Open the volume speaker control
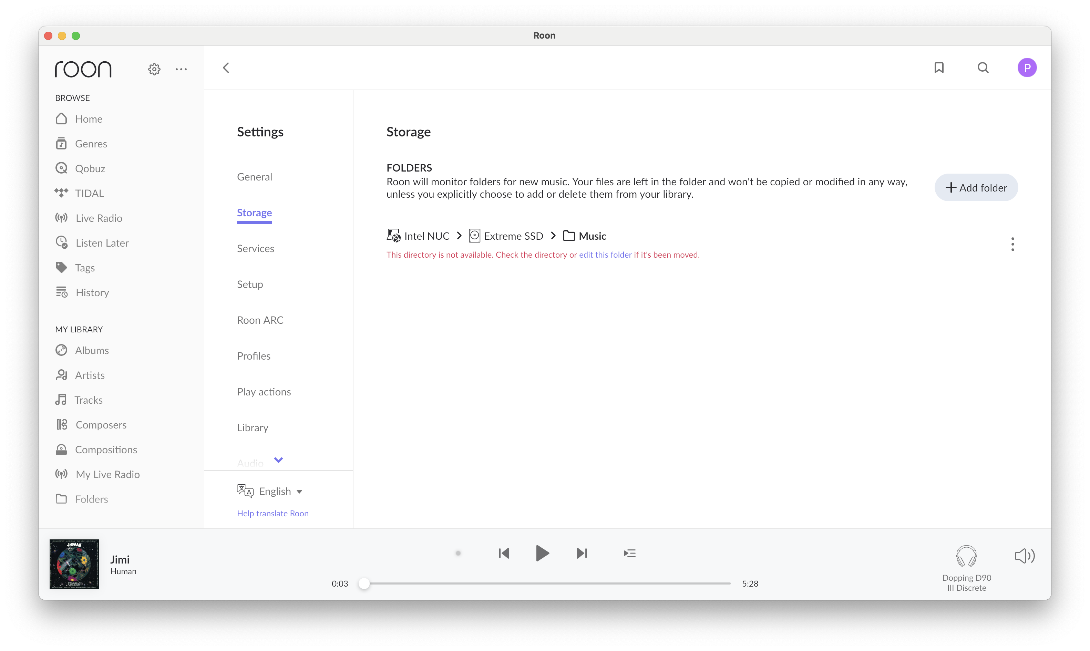This screenshot has width=1090, height=651. click(x=1024, y=556)
